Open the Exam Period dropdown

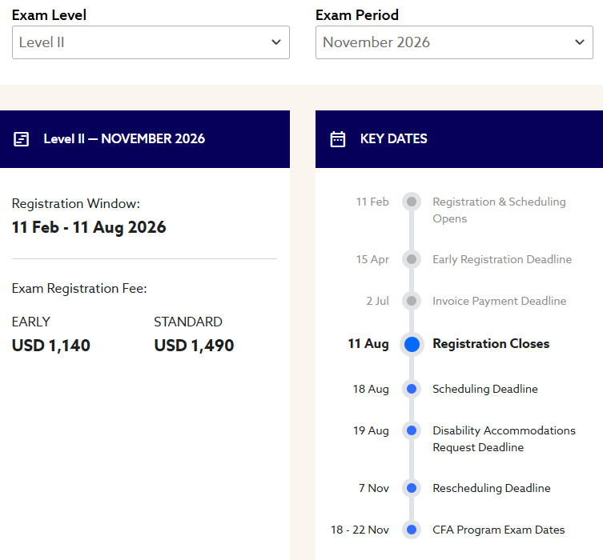(454, 42)
